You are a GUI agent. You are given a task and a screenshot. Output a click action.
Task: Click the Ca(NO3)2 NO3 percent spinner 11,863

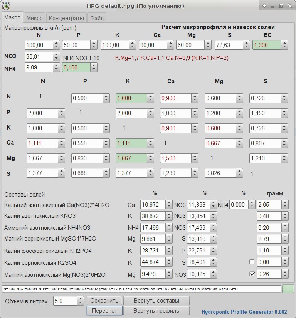pyautogui.click(x=213, y=204)
